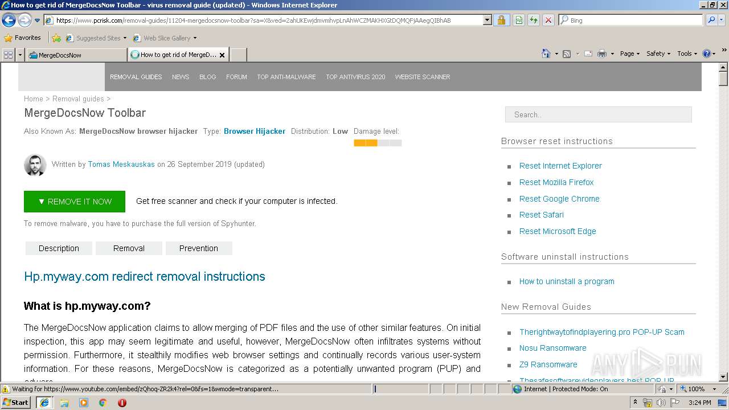Click the Removal guides breadcrumb link
Screen dimensions: 729x410
tap(78, 99)
